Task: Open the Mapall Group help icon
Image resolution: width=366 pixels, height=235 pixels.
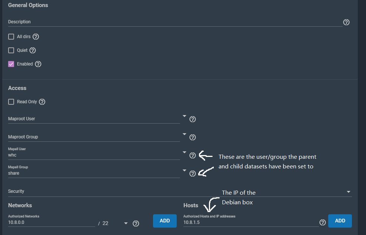Action: tap(193, 174)
